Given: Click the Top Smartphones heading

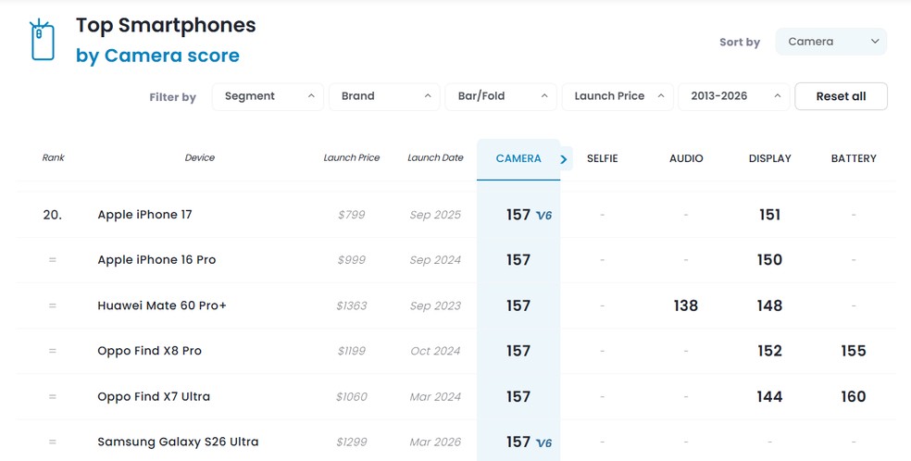Looking at the screenshot, I should (x=166, y=26).
